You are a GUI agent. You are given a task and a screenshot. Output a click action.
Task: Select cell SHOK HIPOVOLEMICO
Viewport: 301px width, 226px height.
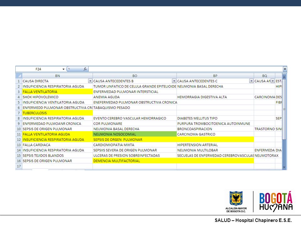pyautogui.click(x=57, y=97)
